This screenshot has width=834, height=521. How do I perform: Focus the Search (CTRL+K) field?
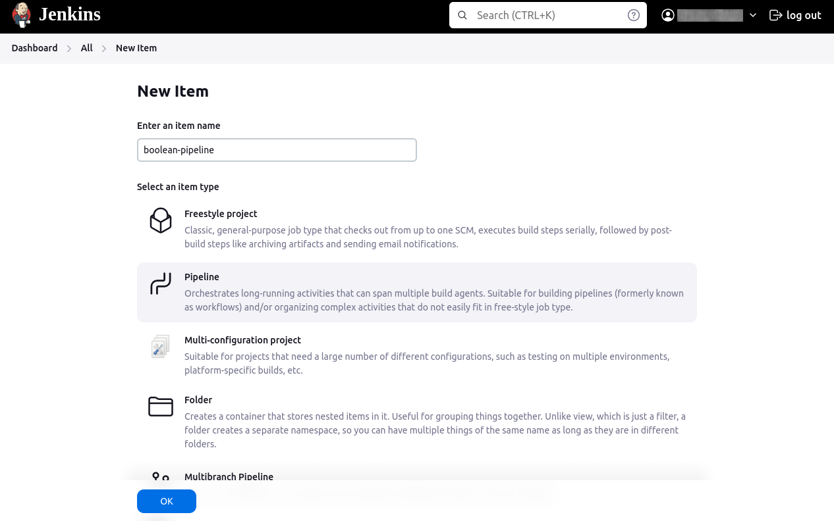point(548,15)
